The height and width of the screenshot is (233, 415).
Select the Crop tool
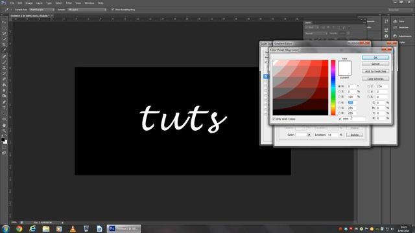[x=4, y=45]
